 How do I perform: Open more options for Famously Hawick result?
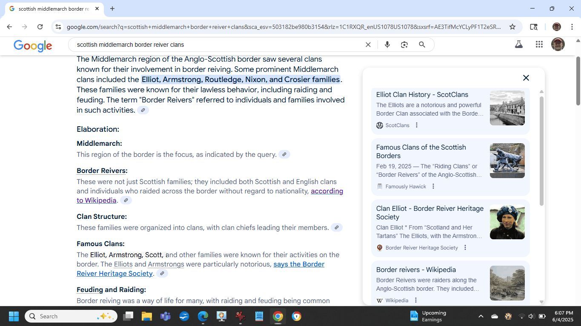433,186
